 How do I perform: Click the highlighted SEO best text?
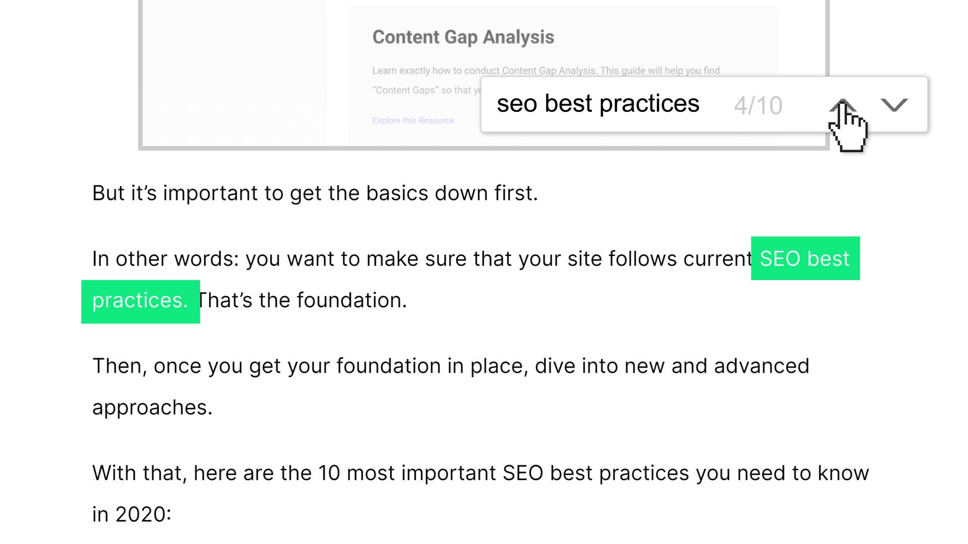click(805, 258)
